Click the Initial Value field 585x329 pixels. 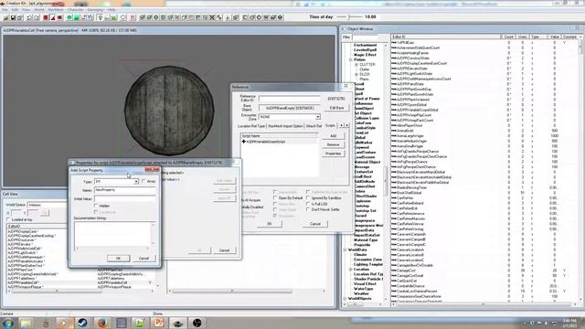point(124,199)
